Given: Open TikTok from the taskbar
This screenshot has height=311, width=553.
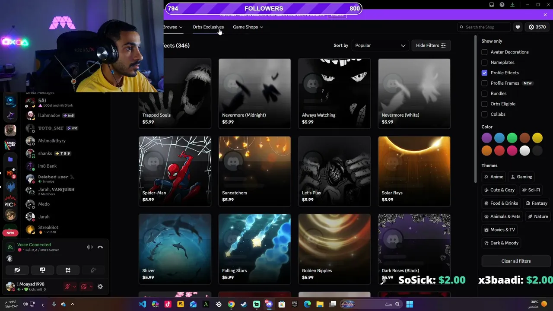Looking at the screenshot, I should (168, 304).
